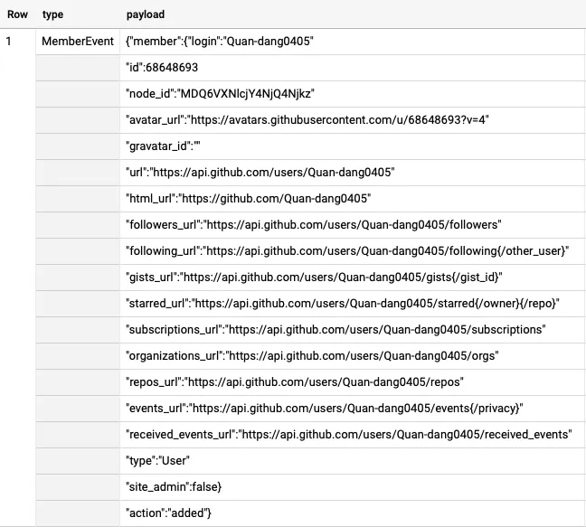Click the member login Quan-dang0405 cell

point(220,42)
